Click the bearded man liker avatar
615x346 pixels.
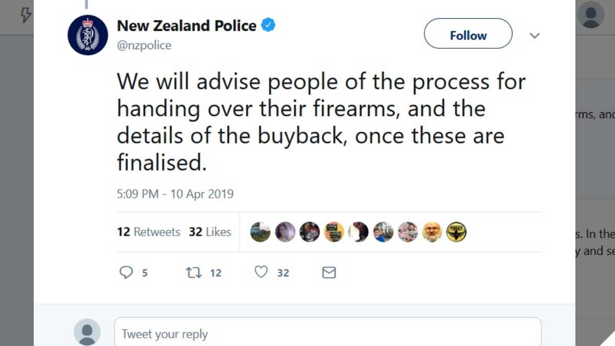click(432, 232)
